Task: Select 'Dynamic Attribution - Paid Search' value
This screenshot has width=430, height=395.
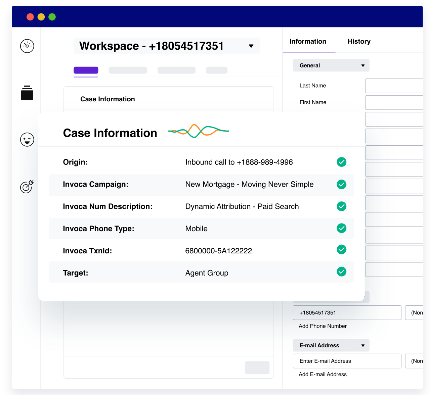Action: click(x=242, y=206)
